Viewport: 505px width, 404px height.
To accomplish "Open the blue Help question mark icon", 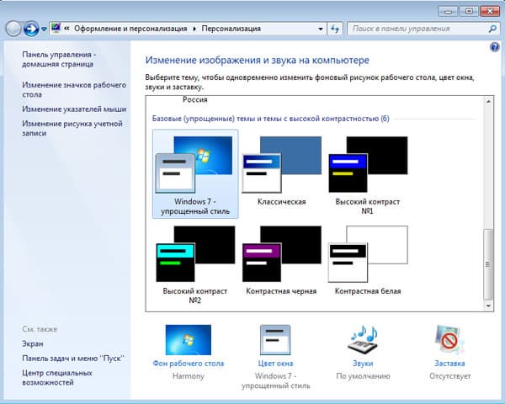I will (495, 47).
